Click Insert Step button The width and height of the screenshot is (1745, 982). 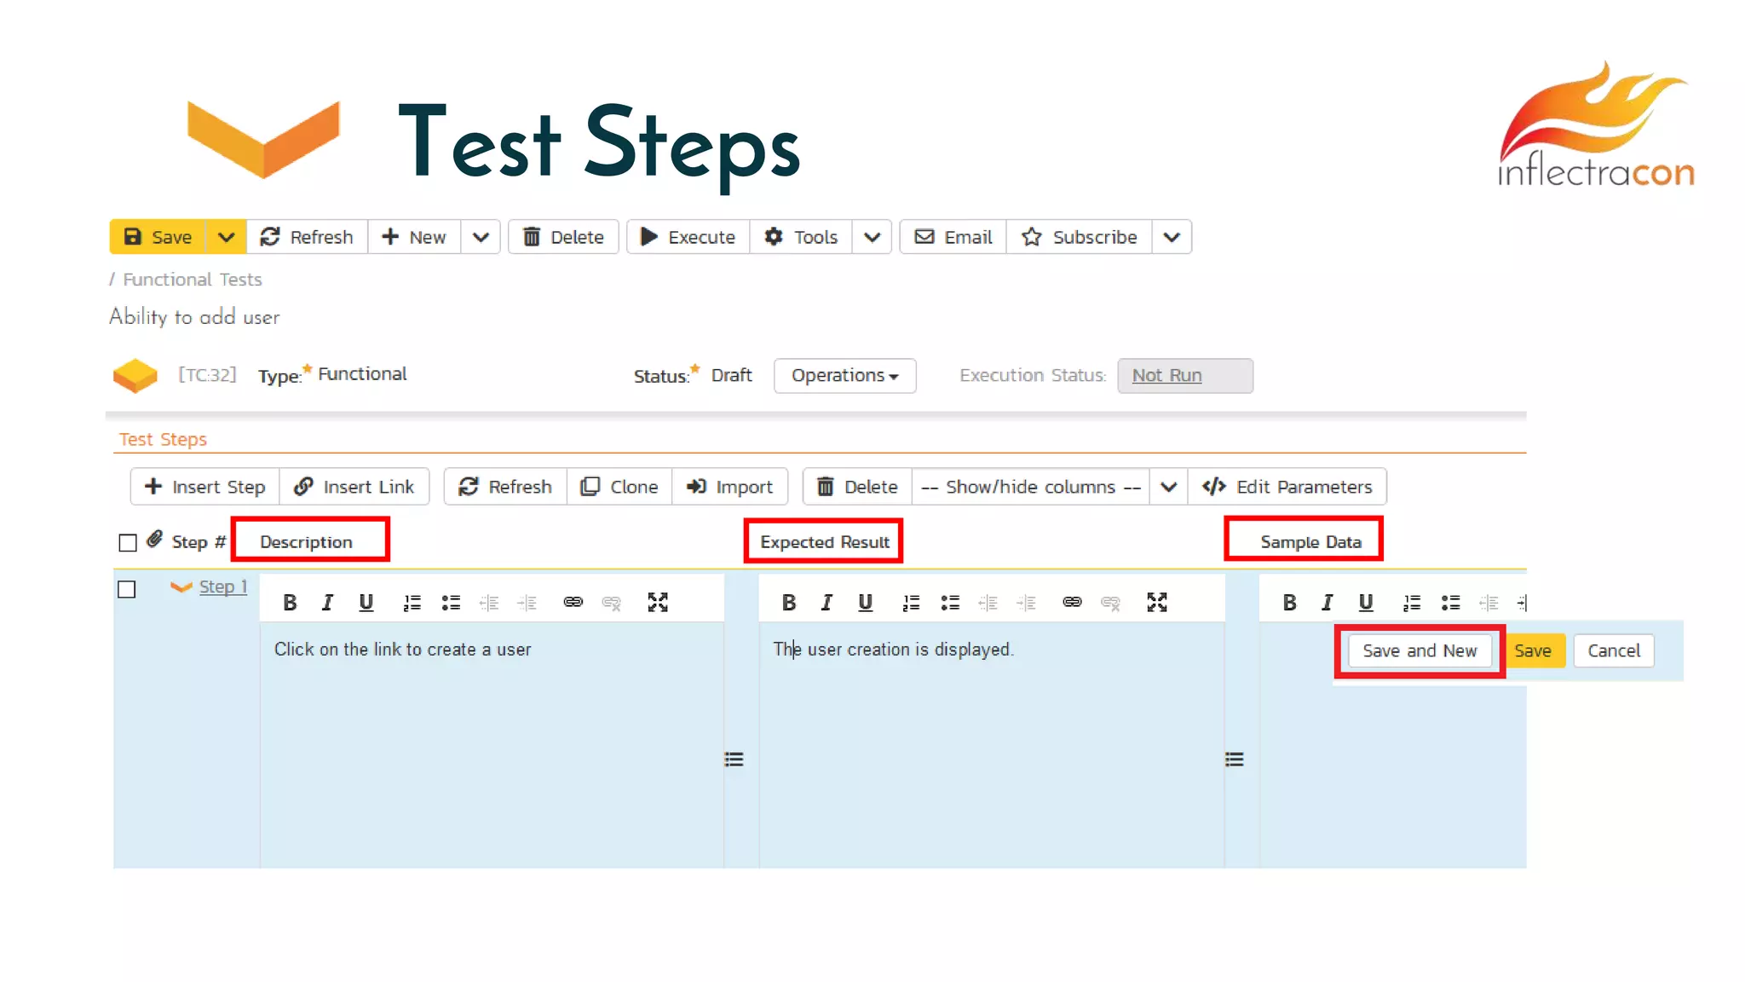[204, 487]
